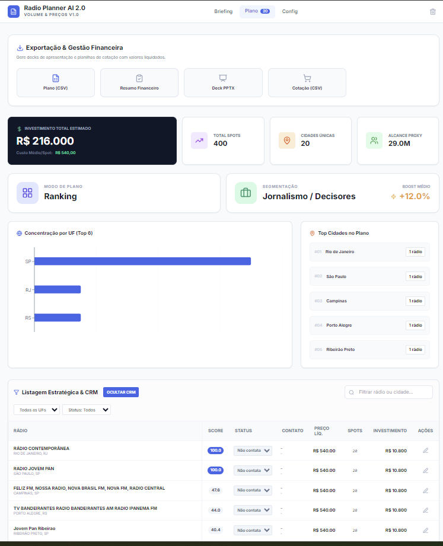
Task: Edit the Rádio Contemporânea row
Action: coord(426,451)
